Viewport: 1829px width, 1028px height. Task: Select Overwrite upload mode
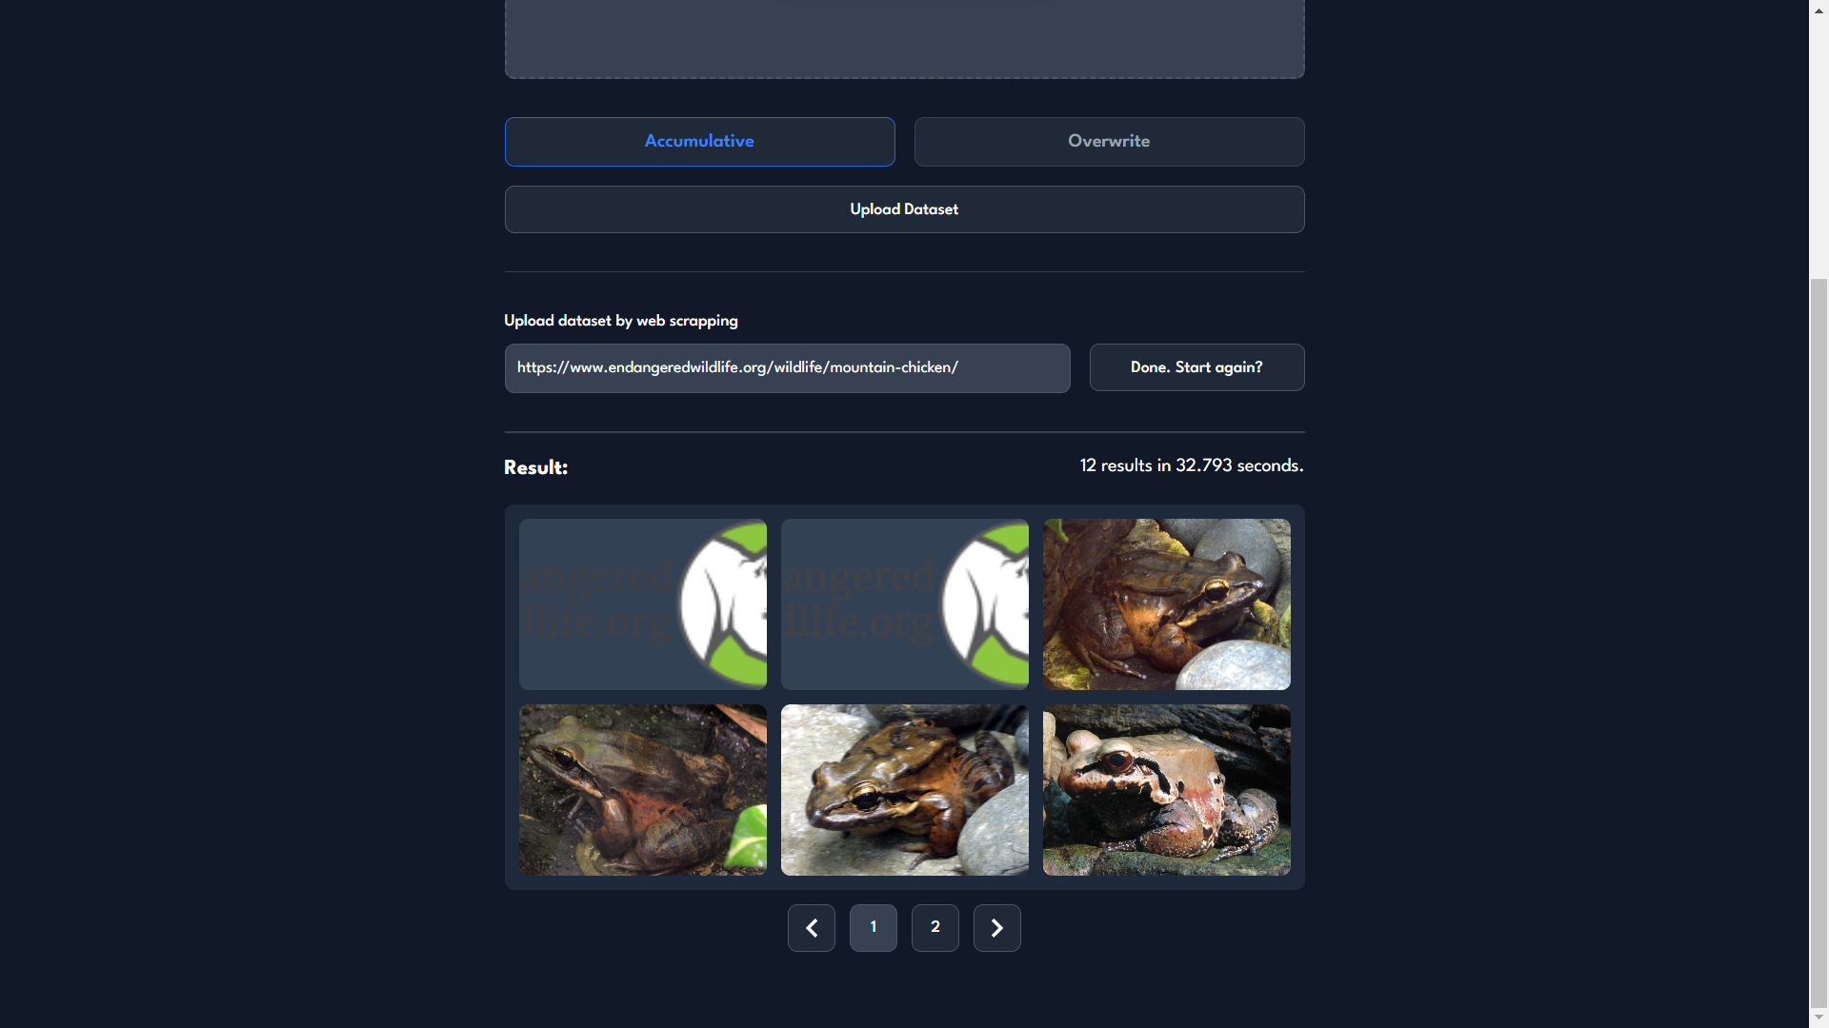[1109, 142]
